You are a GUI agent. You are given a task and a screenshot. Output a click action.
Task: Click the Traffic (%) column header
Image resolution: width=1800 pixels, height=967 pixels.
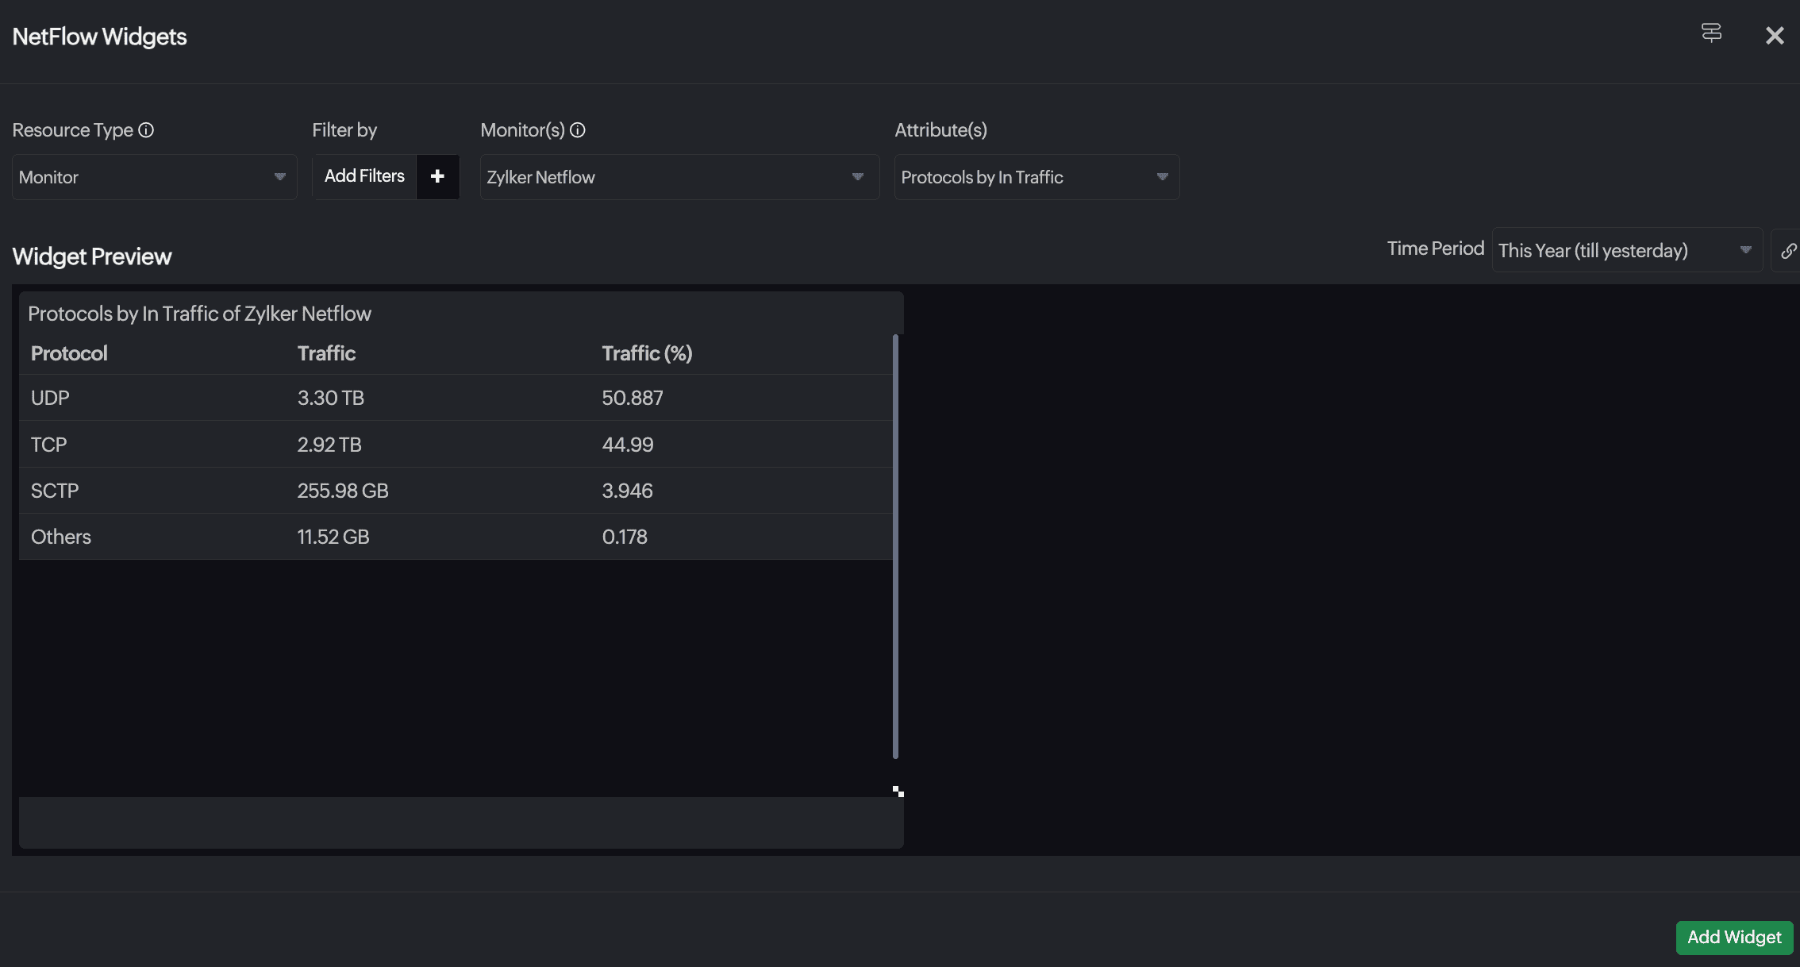point(647,353)
